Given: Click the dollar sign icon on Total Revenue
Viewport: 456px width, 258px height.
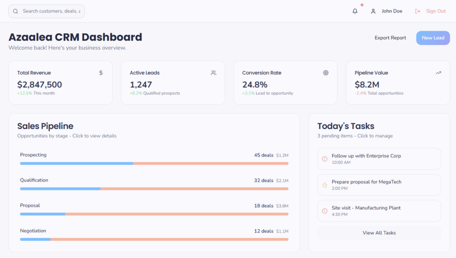Looking at the screenshot, I should 101,73.
